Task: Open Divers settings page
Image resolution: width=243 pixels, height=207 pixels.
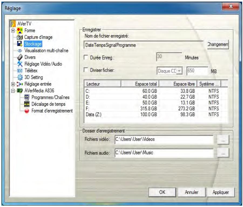Action: click(30, 57)
